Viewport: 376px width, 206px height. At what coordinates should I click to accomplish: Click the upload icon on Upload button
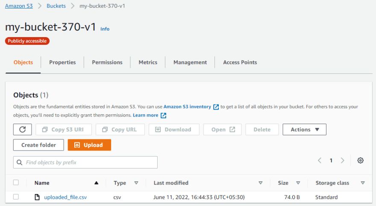pyautogui.click(x=77, y=145)
